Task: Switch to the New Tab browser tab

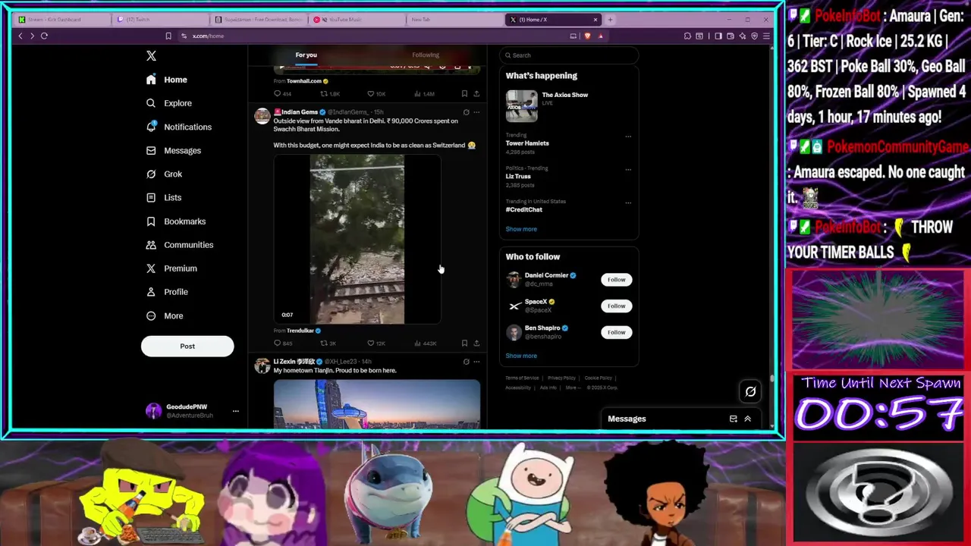Action: pos(455,20)
